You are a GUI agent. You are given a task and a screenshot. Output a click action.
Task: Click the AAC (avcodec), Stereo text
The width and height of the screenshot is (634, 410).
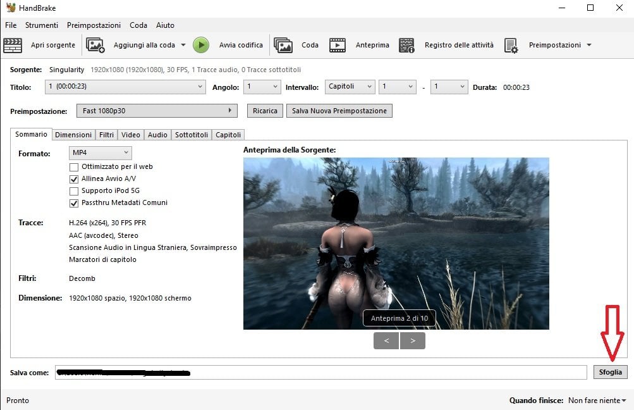coord(104,235)
